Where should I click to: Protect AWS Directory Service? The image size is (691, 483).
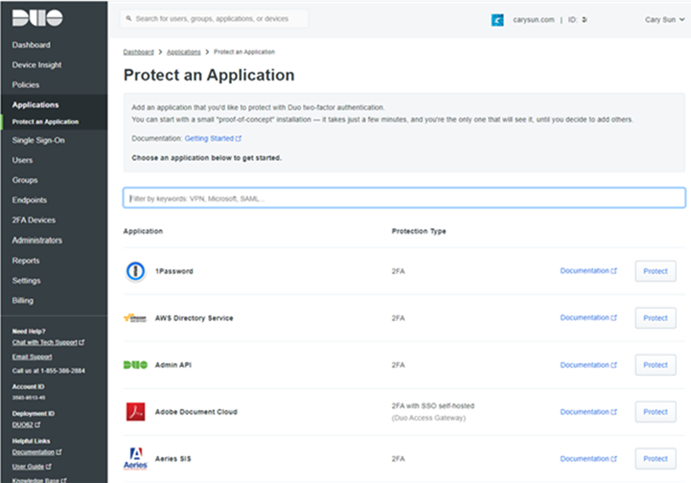pyautogui.click(x=656, y=318)
